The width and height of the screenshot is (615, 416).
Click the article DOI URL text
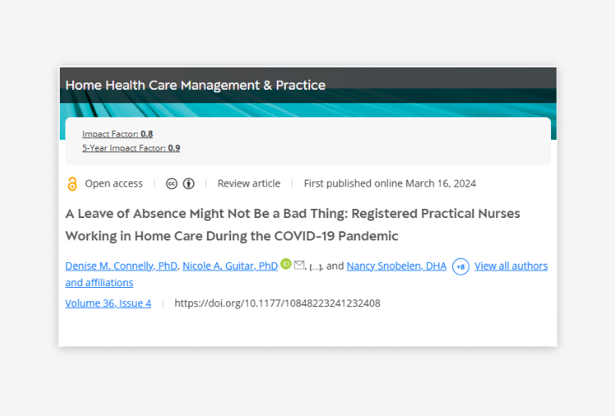coord(278,303)
